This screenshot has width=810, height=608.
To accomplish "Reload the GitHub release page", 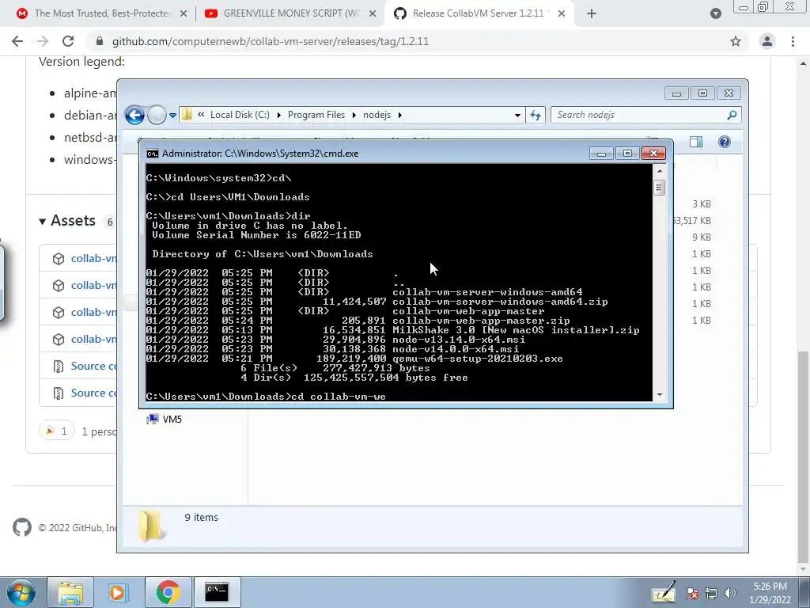I will tap(68, 41).
